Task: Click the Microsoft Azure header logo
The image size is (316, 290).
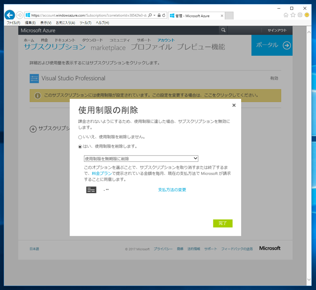Action: 38,30
